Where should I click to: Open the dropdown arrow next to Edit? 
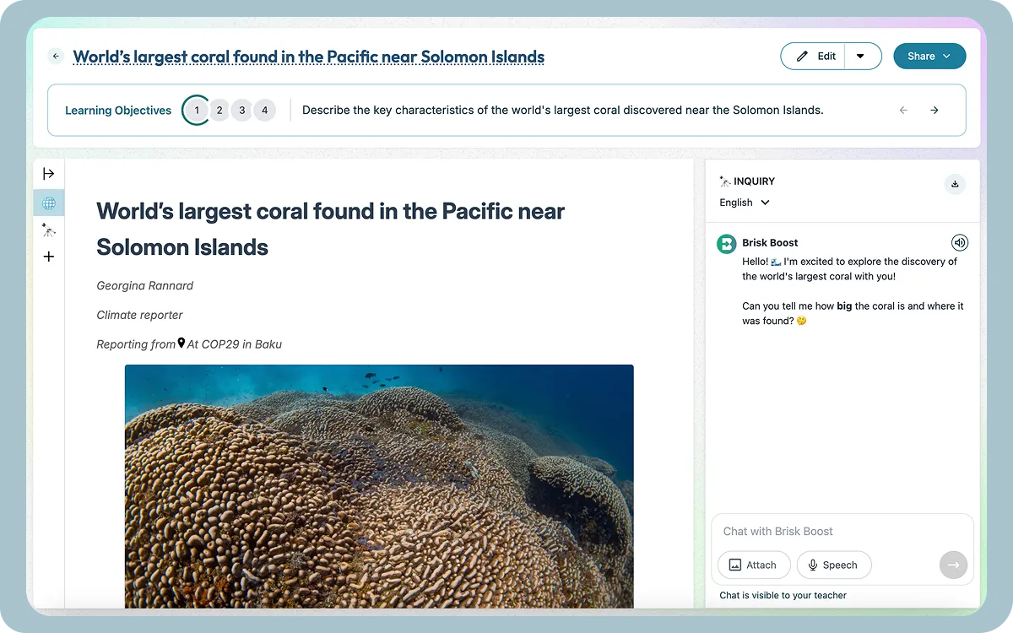click(861, 57)
